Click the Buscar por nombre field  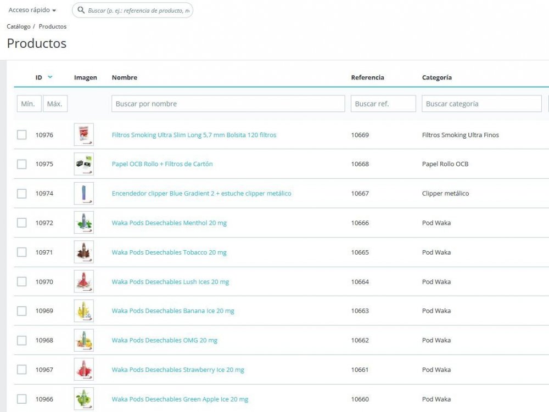coord(228,104)
